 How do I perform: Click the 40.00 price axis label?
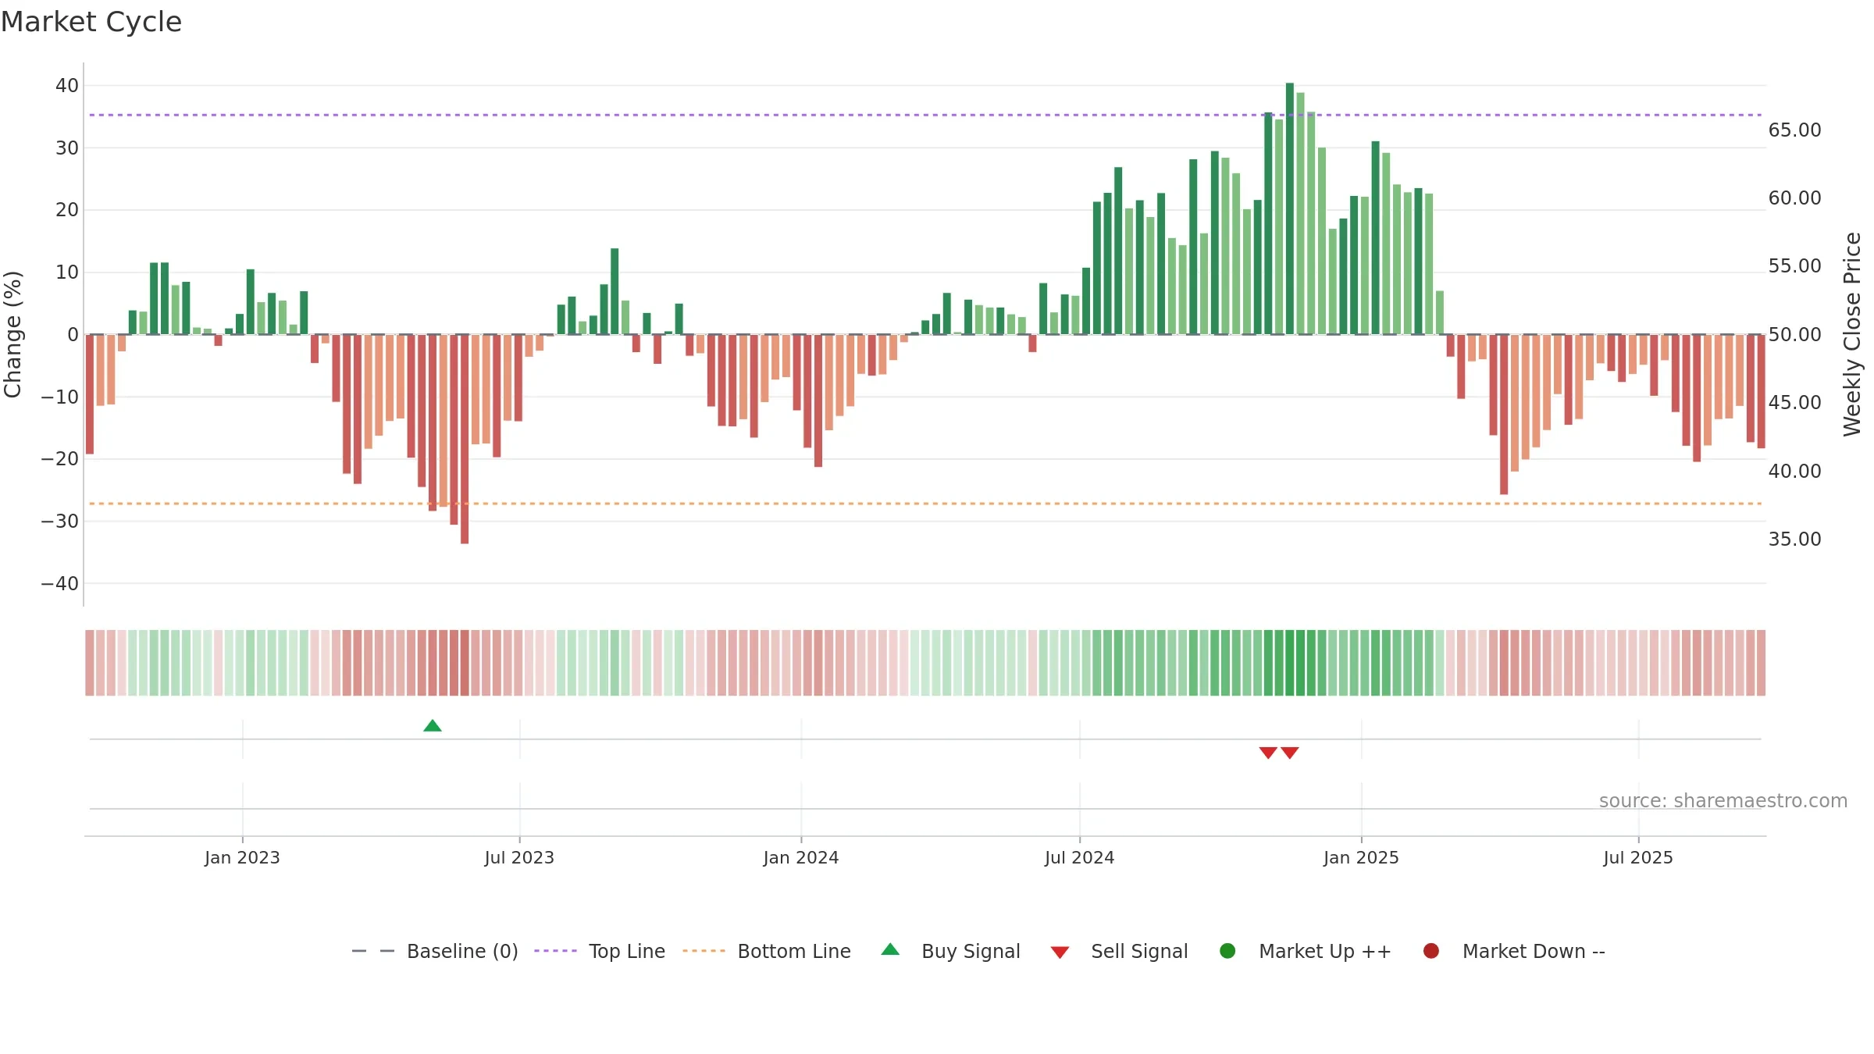[x=1794, y=472]
